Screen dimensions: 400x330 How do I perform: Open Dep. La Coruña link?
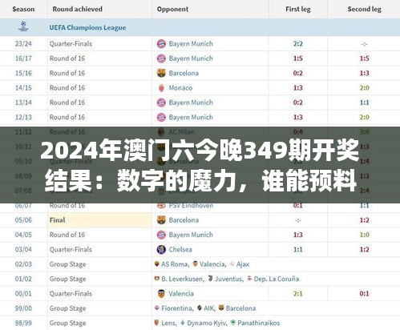(277, 279)
